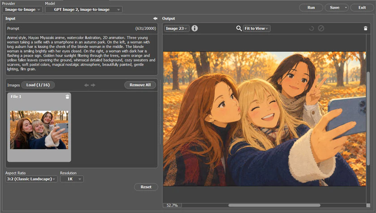Viewport: 376px width, 213px height.
Task: Select the File 1 input thumbnail
Action: 39,127
